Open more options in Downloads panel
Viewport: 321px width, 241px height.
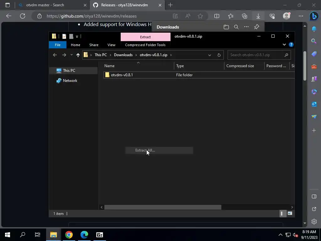246,27
